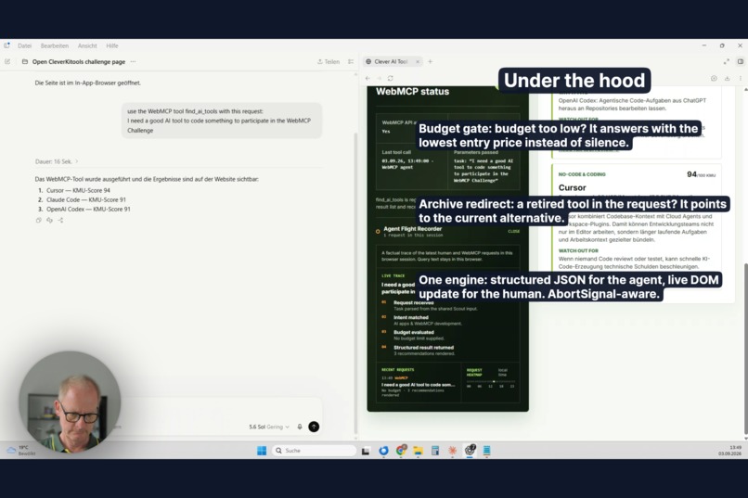Click the download icon in the browser toolbar
This screenshot has width=748, height=498.
[x=727, y=78]
